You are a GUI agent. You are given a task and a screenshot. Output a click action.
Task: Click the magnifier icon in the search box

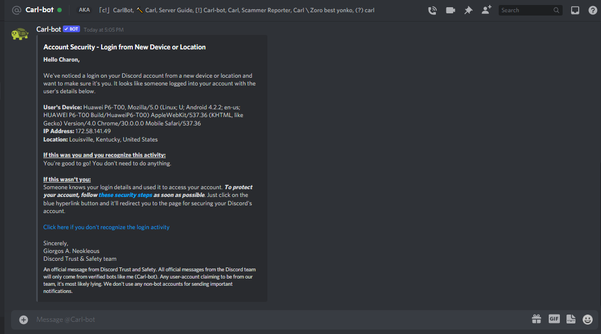click(557, 10)
